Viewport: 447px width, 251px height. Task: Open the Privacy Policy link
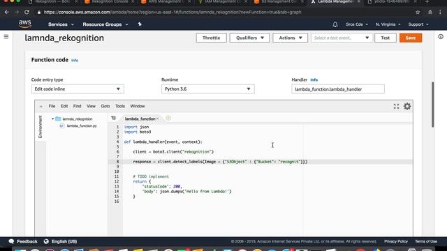click(x=396, y=241)
